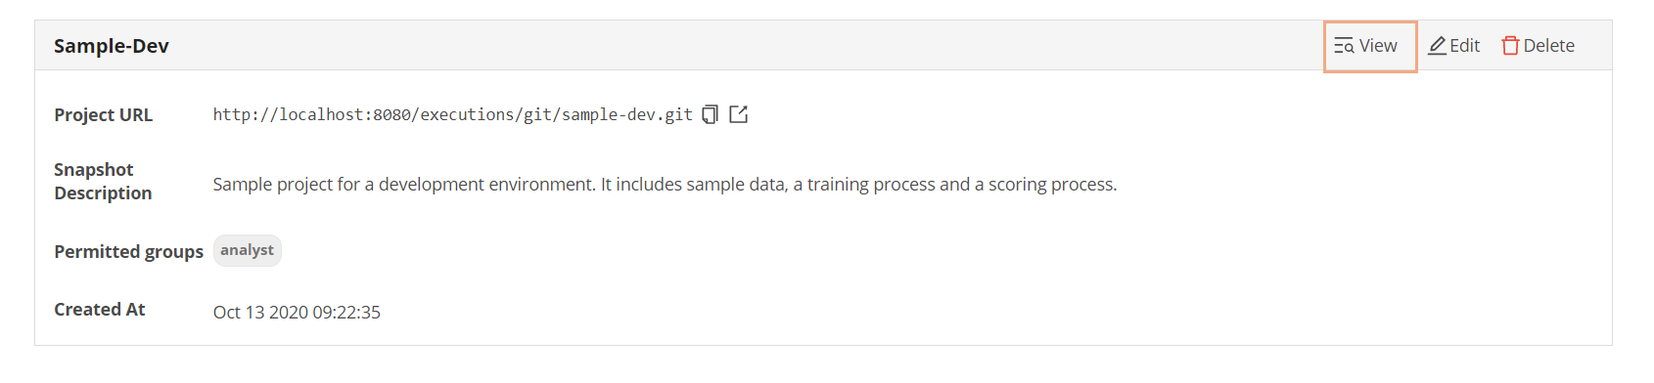Viewport: 1654px width, 383px height.
Task: Click the word Edit in header actions
Action: point(1465,46)
